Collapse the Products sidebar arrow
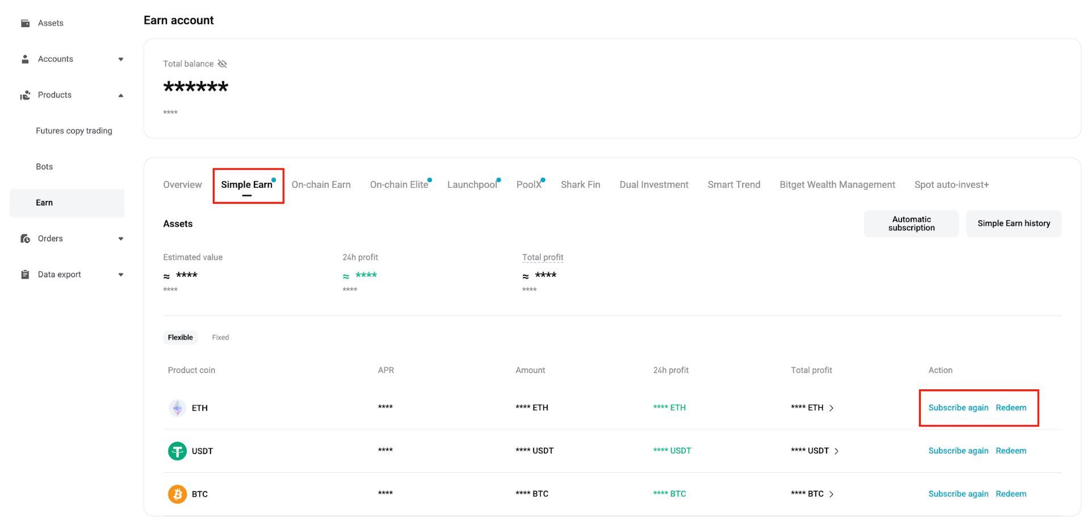Viewport: 1090px width, 529px height. [x=121, y=95]
